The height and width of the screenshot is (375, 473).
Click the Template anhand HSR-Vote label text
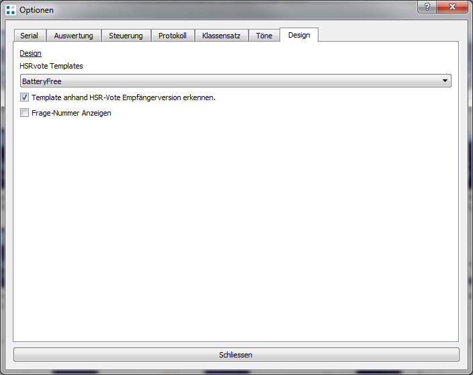(x=123, y=97)
